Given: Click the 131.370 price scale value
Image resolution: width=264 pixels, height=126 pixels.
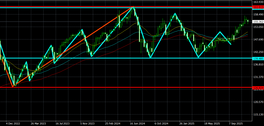Looking at the screenshot, I should click(258, 77).
